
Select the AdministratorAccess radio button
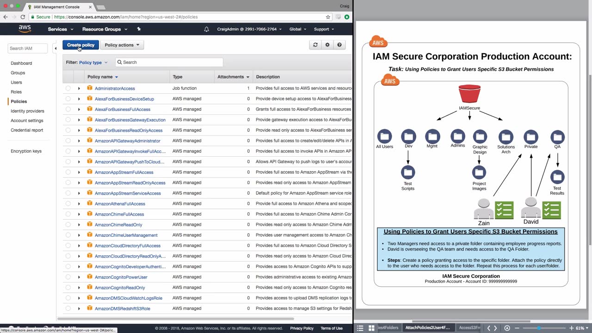click(x=68, y=88)
